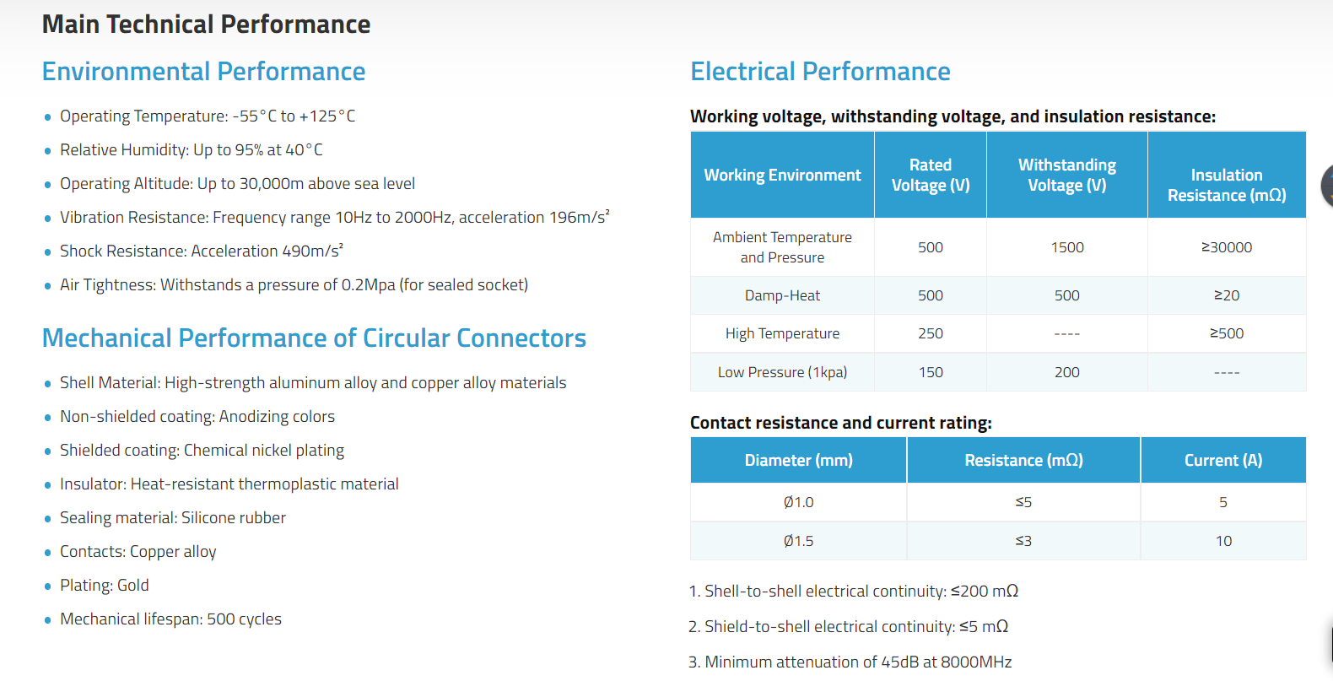This screenshot has width=1333, height=681.
Task: Click the Environmental Performance heading
Action: pos(203,72)
